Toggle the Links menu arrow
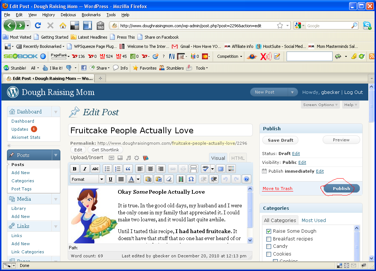Viewport: 376px width, 271px height. point(56,226)
